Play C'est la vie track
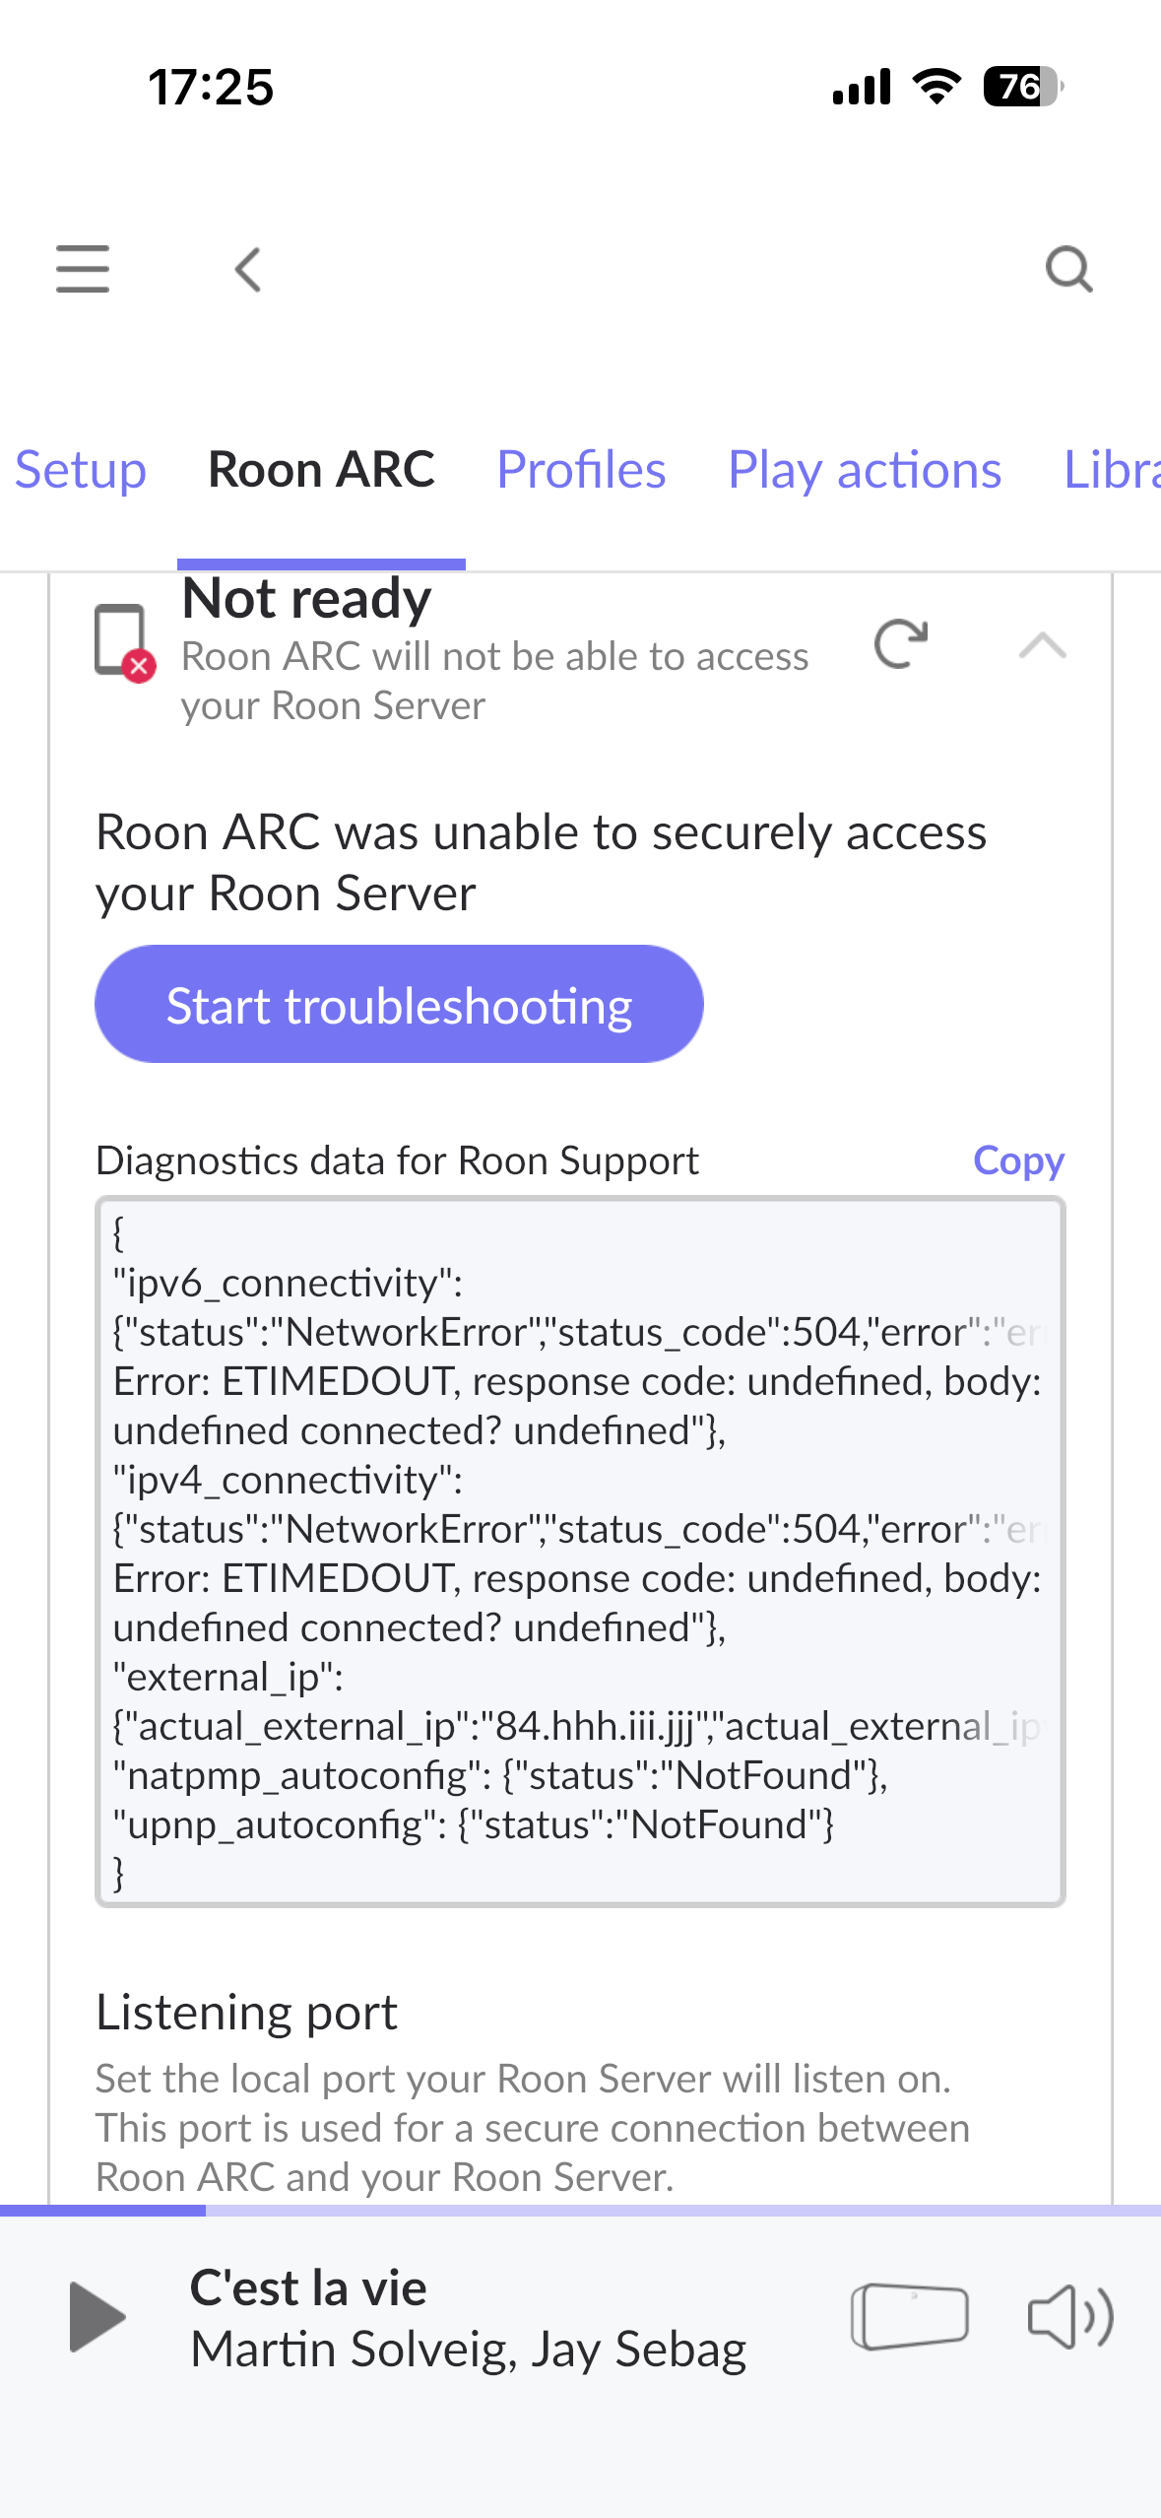This screenshot has width=1161, height=2518. [x=97, y=2316]
